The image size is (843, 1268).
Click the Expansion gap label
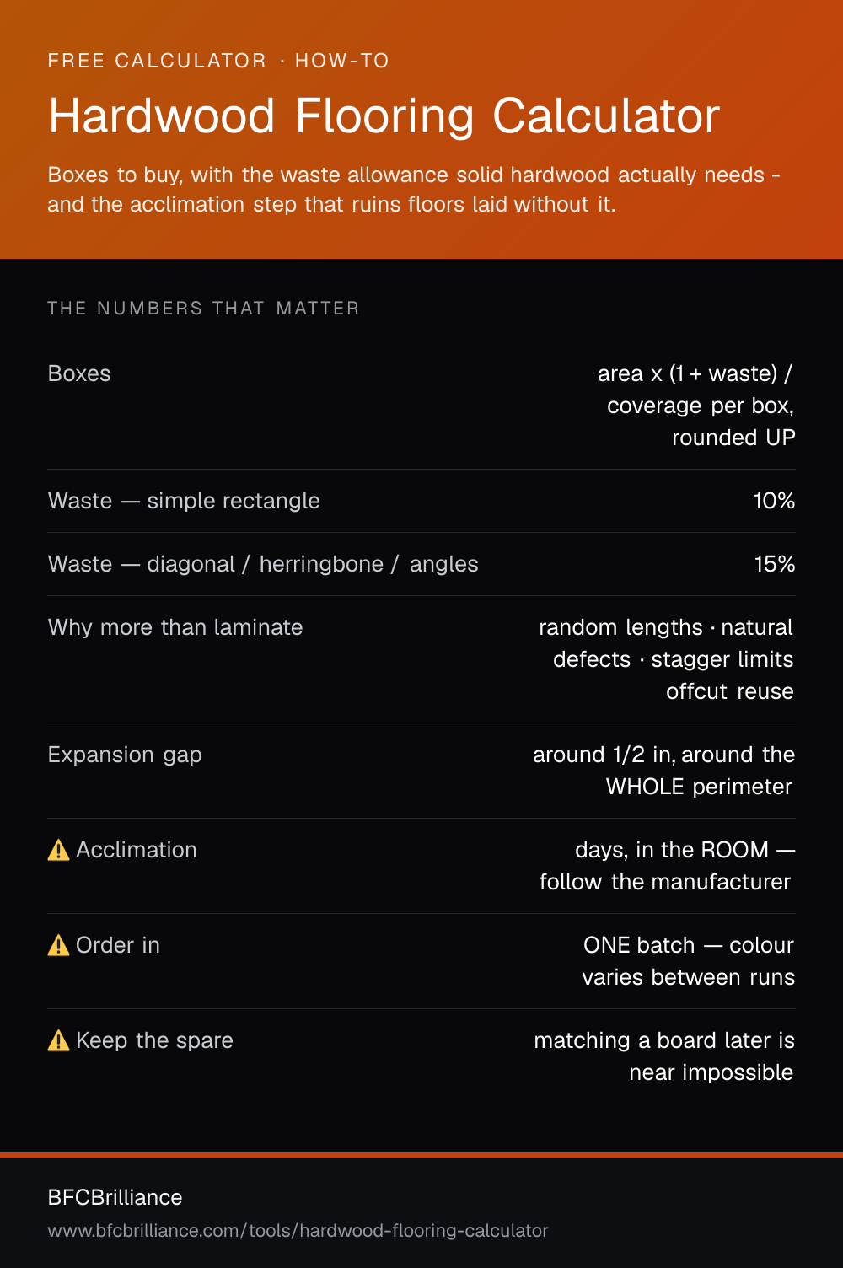pyautogui.click(x=125, y=755)
